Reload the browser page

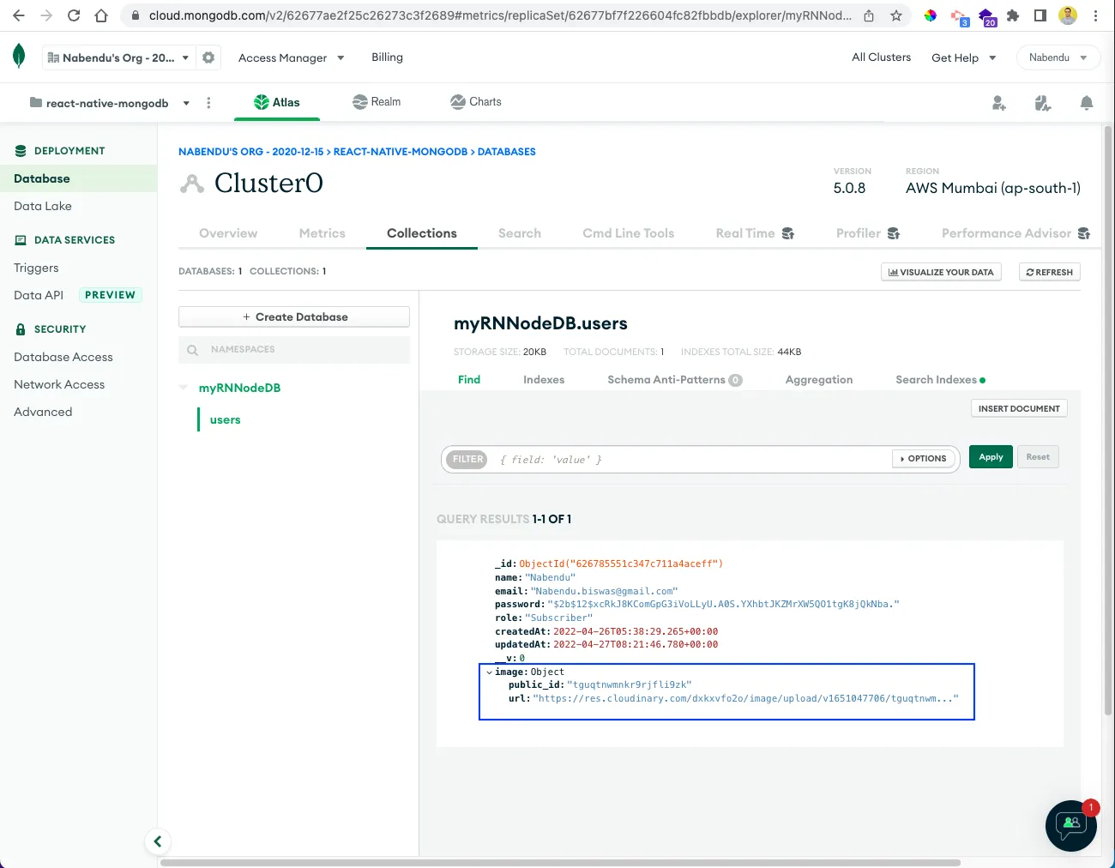pos(74,15)
